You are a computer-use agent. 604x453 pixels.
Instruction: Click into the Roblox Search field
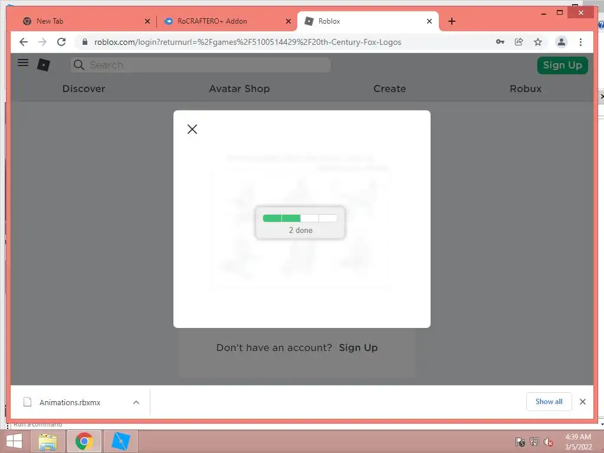tap(201, 65)
